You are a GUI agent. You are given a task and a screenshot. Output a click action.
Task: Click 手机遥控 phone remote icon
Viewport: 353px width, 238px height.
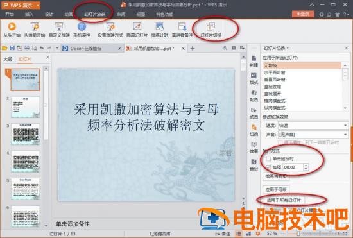(82, 26)
